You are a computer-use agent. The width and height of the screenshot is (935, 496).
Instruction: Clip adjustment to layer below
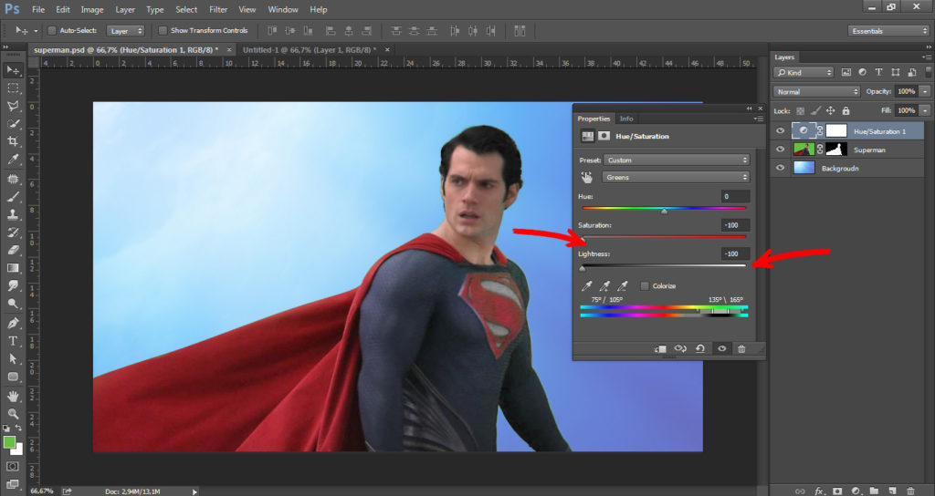click(x=660, y=348)
